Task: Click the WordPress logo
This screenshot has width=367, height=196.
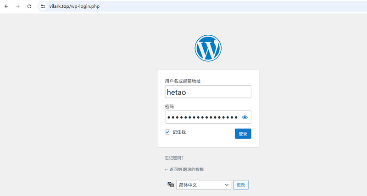Action: click(208, 48)
